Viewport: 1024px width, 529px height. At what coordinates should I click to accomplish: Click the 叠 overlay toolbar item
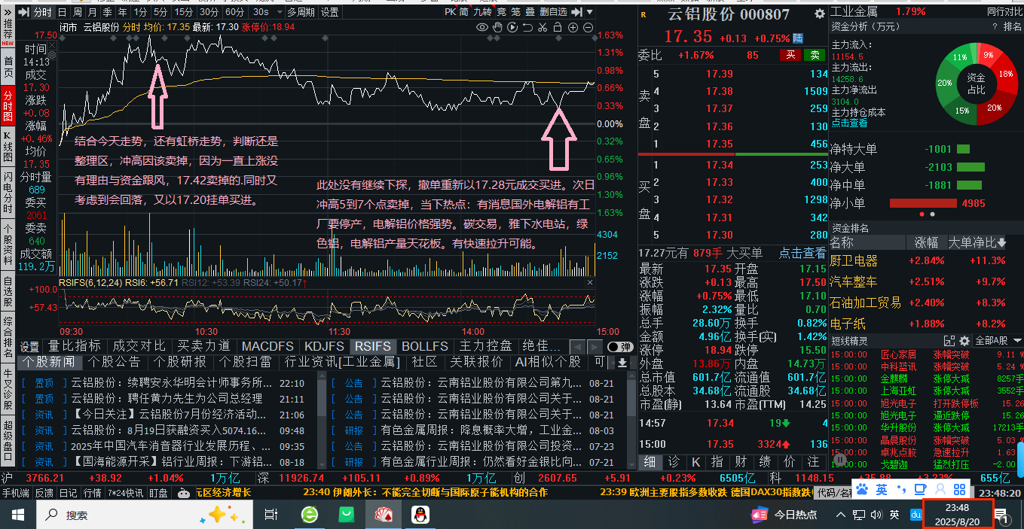coord(530,12)
